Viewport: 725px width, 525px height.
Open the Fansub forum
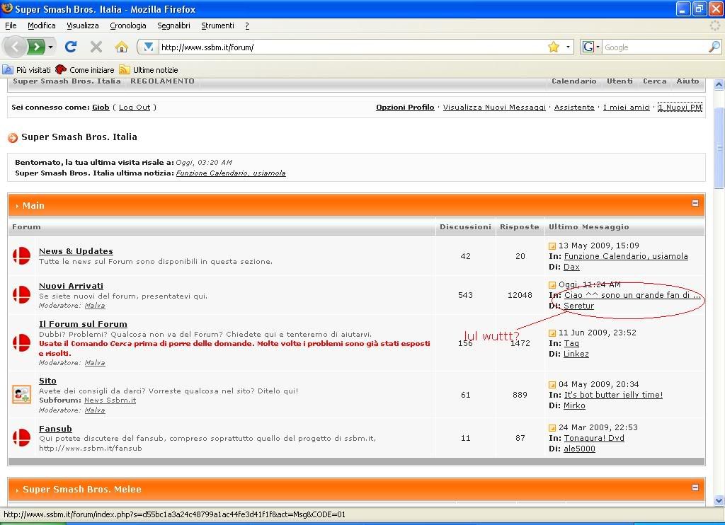pos(55,428)
